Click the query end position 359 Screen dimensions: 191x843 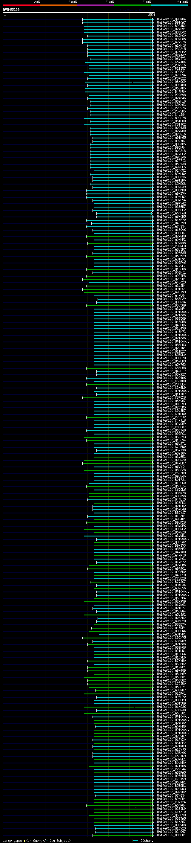(151, 15)
